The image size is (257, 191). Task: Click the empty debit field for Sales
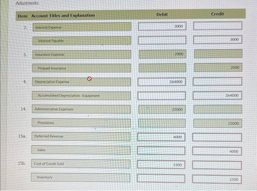pyautogui.click(x=161, y=151)
